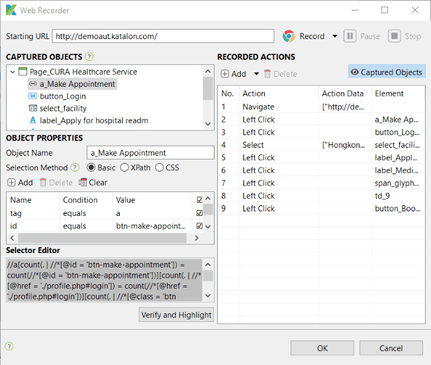Open Selection Method help icon
The height and width of the screenshot is (365, 431).
75,167
